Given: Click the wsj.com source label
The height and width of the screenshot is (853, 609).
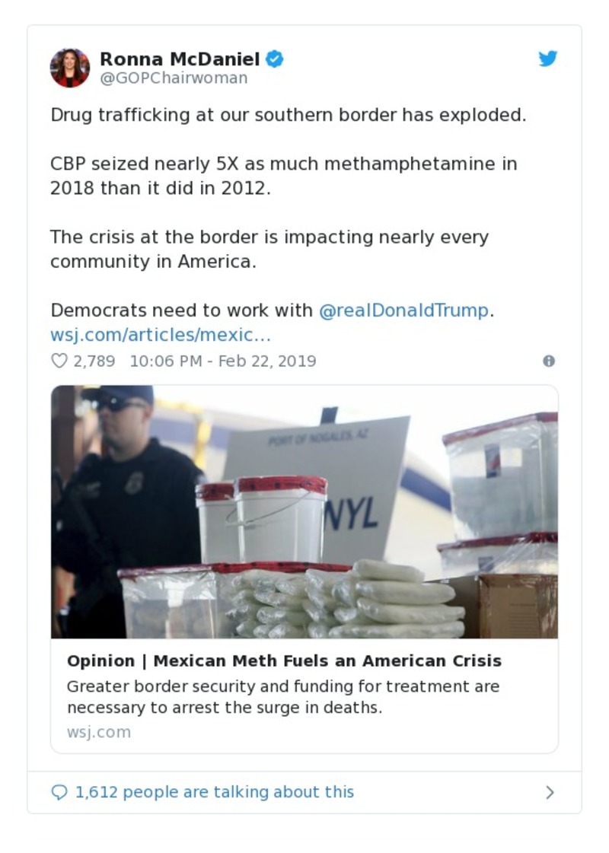Looking at the screenshot, I should click(99, 732).
